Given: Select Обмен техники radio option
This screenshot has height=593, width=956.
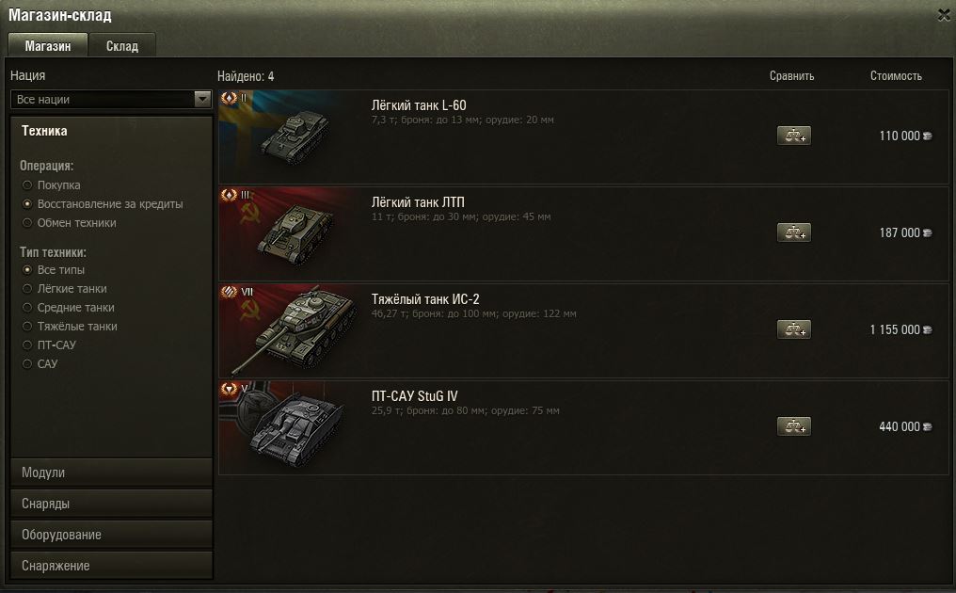Looking at the screenshot, I should 27,223.
